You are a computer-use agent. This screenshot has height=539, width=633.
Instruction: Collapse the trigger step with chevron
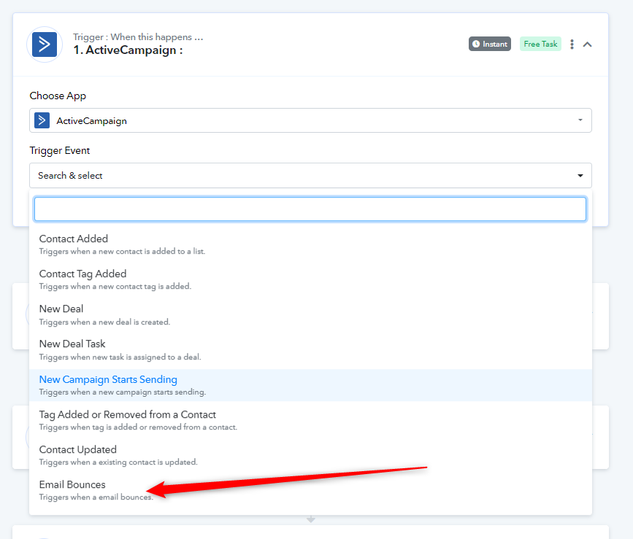click(x=588, y=44)
